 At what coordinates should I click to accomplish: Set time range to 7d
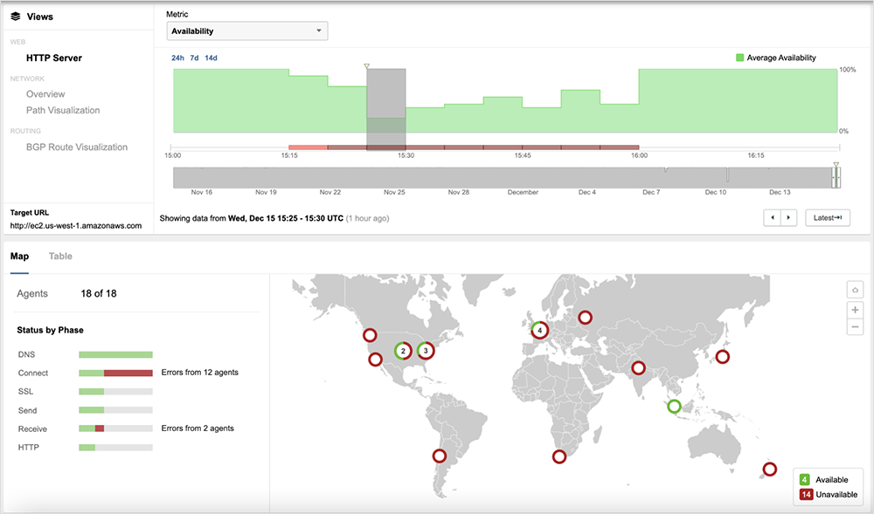click(194, 58)
